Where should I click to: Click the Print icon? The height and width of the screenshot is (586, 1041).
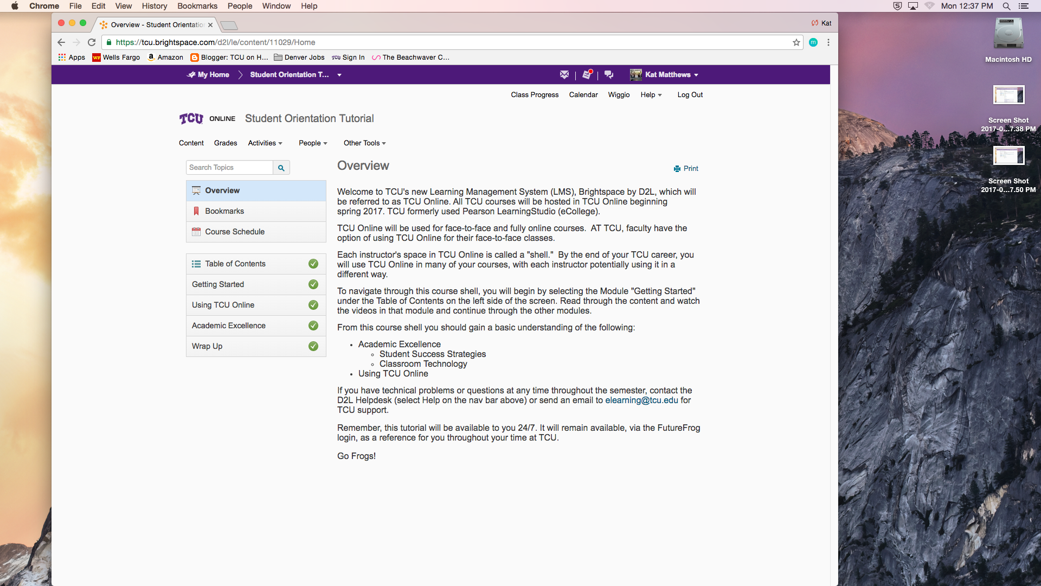677,169
